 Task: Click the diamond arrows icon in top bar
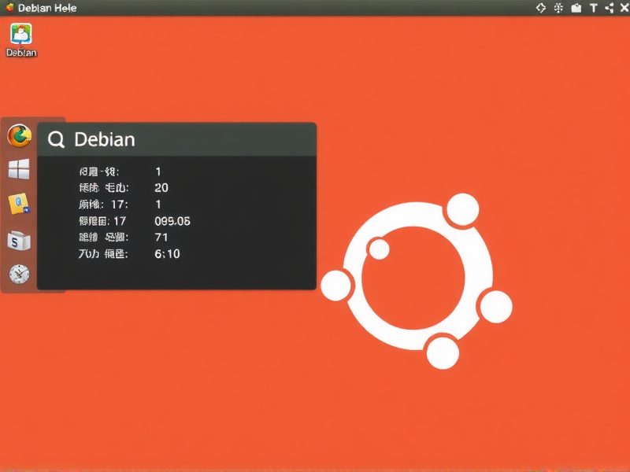click(540, 8)
